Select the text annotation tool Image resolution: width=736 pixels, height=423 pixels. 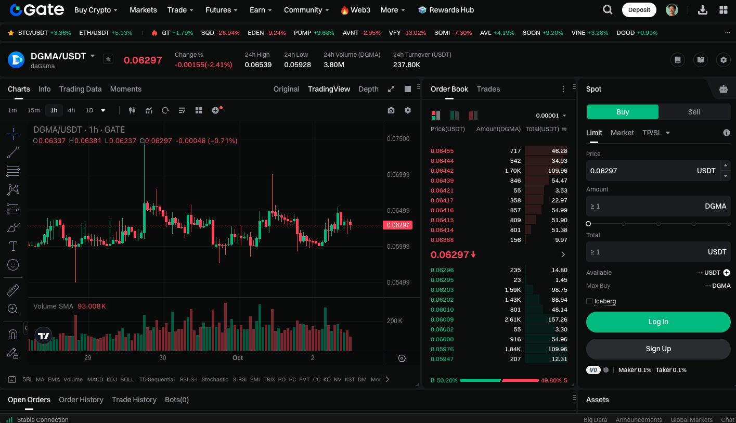pos(13,246)
